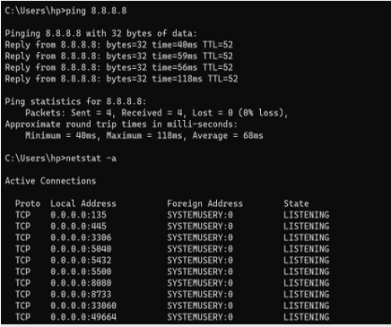
Task: Click the local address 0.0.0.0:8080
Action: 81,283
